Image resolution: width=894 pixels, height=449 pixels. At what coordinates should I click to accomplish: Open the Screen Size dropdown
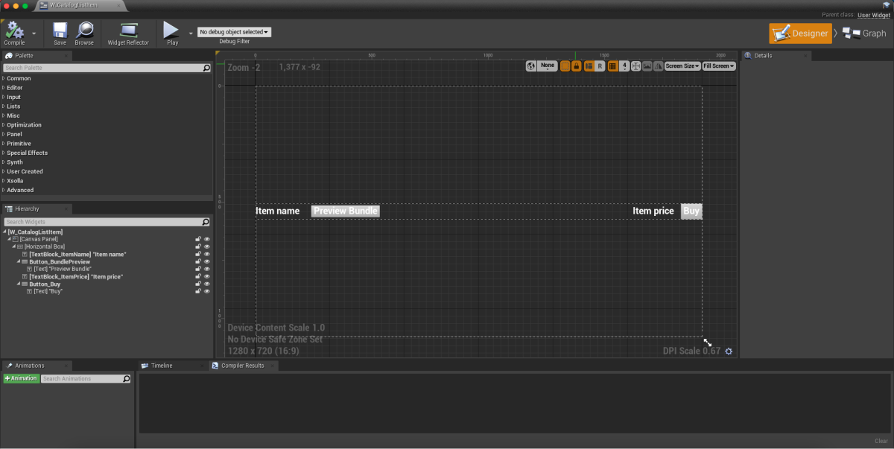pos(682,66)
